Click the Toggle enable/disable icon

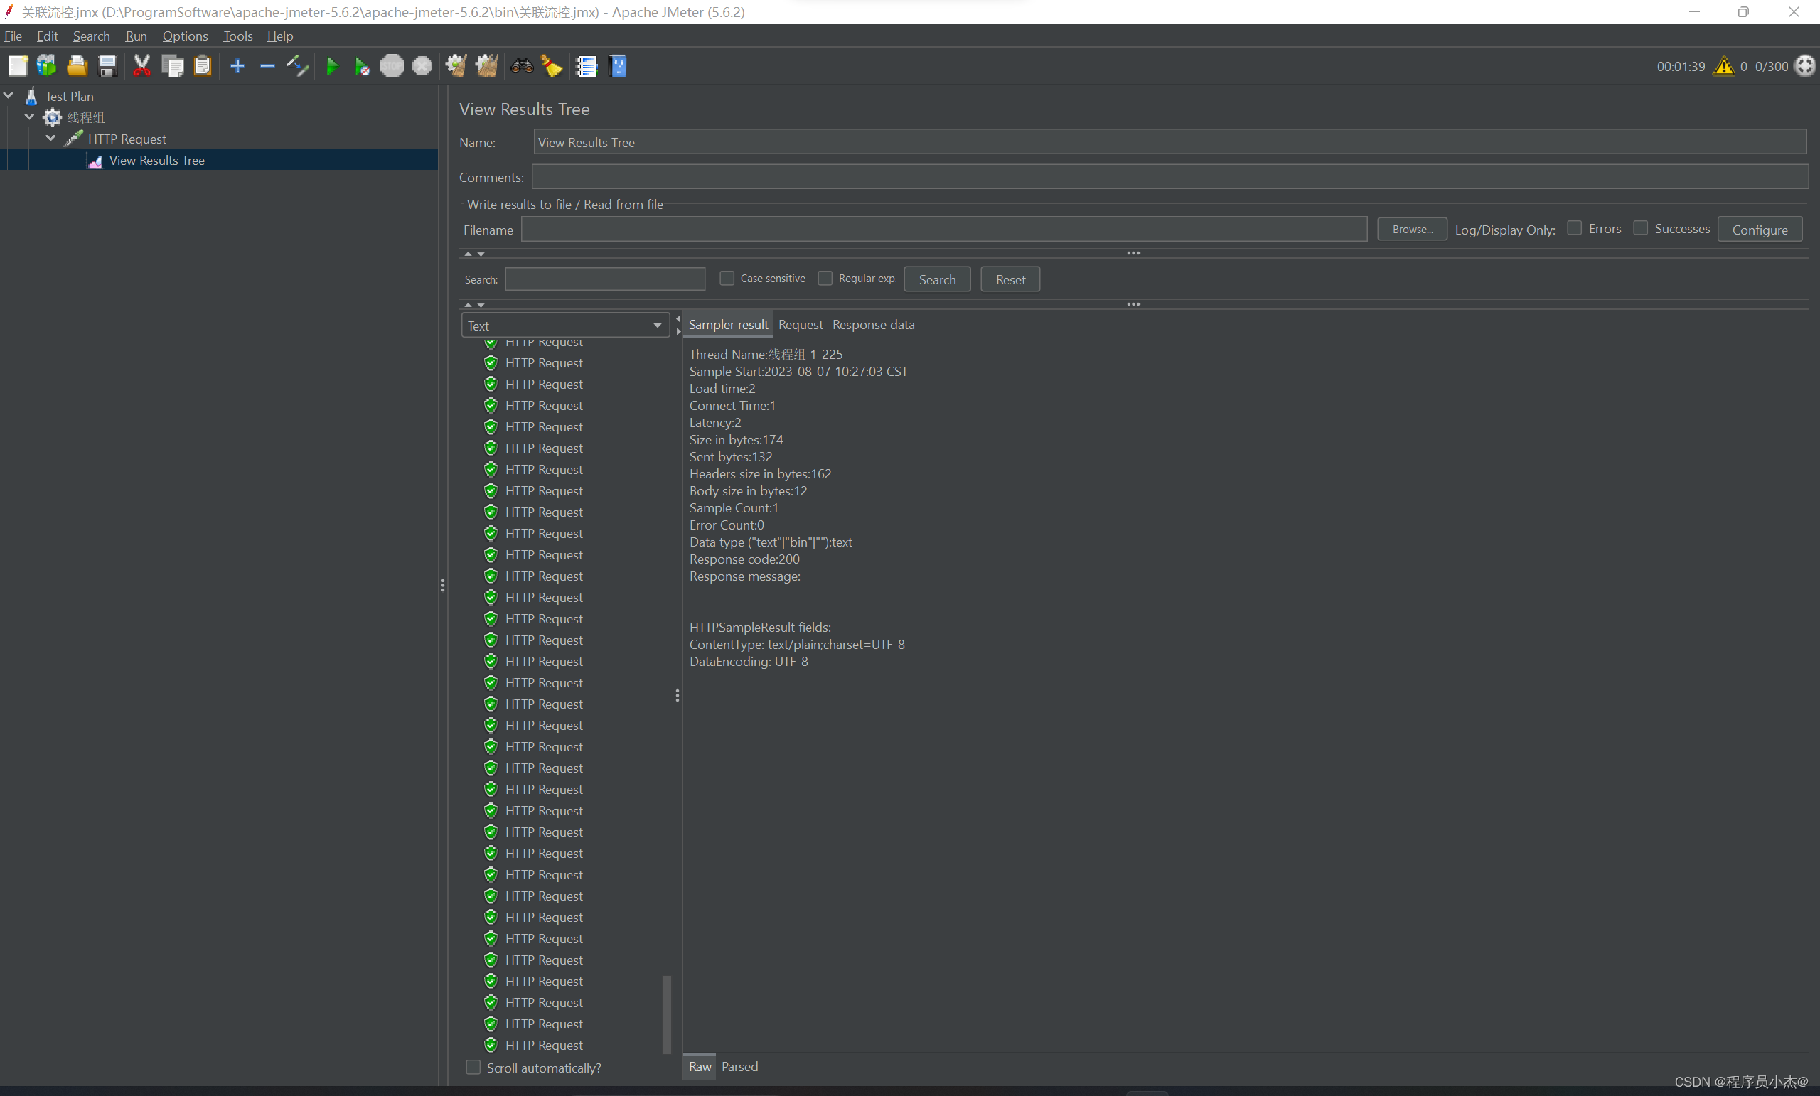click(297, 67)
